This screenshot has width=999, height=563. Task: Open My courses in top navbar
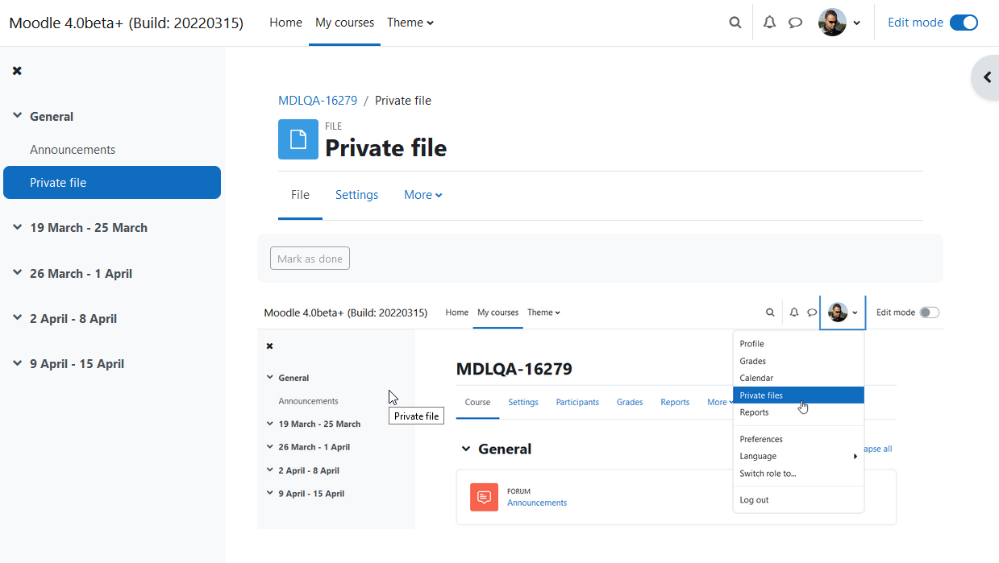point(344,23)
